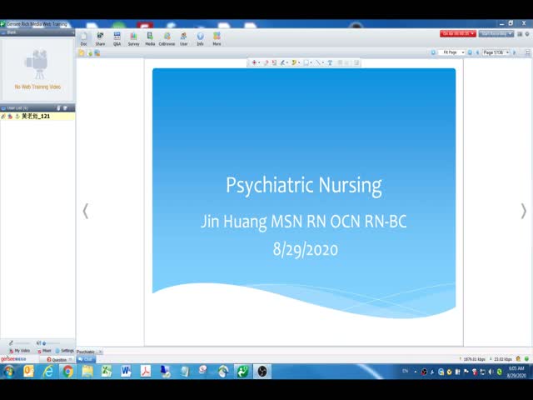Open Windows Start menu
Screen dimensions: 533x400
point(9,372)
